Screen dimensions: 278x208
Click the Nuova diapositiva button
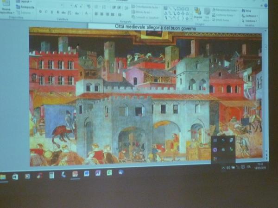click(x=6, y=7)
